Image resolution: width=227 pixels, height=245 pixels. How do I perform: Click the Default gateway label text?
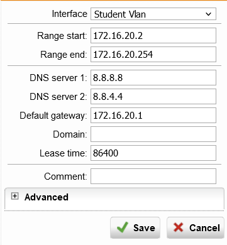tap(53, 116)
